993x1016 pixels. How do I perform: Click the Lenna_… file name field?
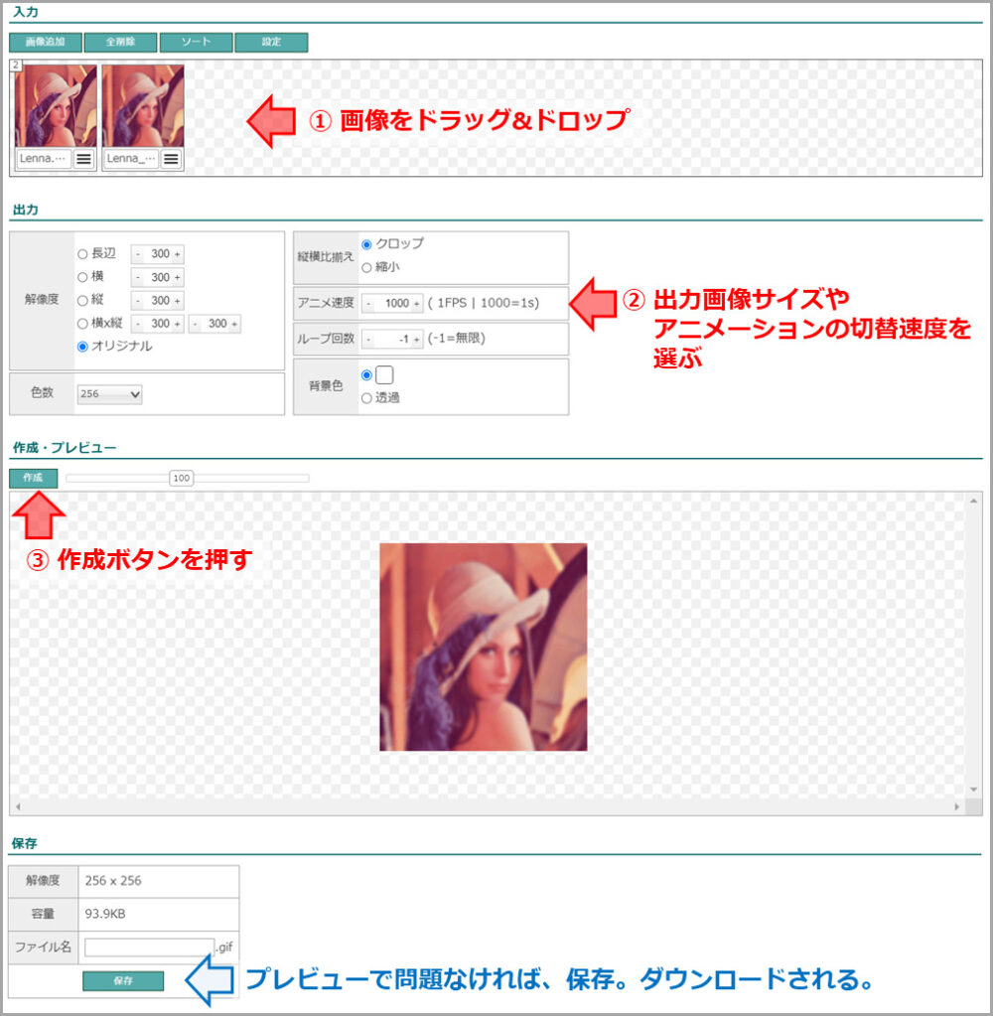pos(131,159)
